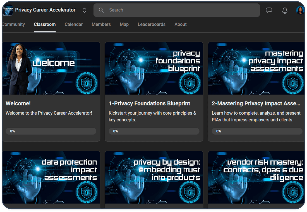
Task: Switch to the Community tab
Action: pos(13,25)
